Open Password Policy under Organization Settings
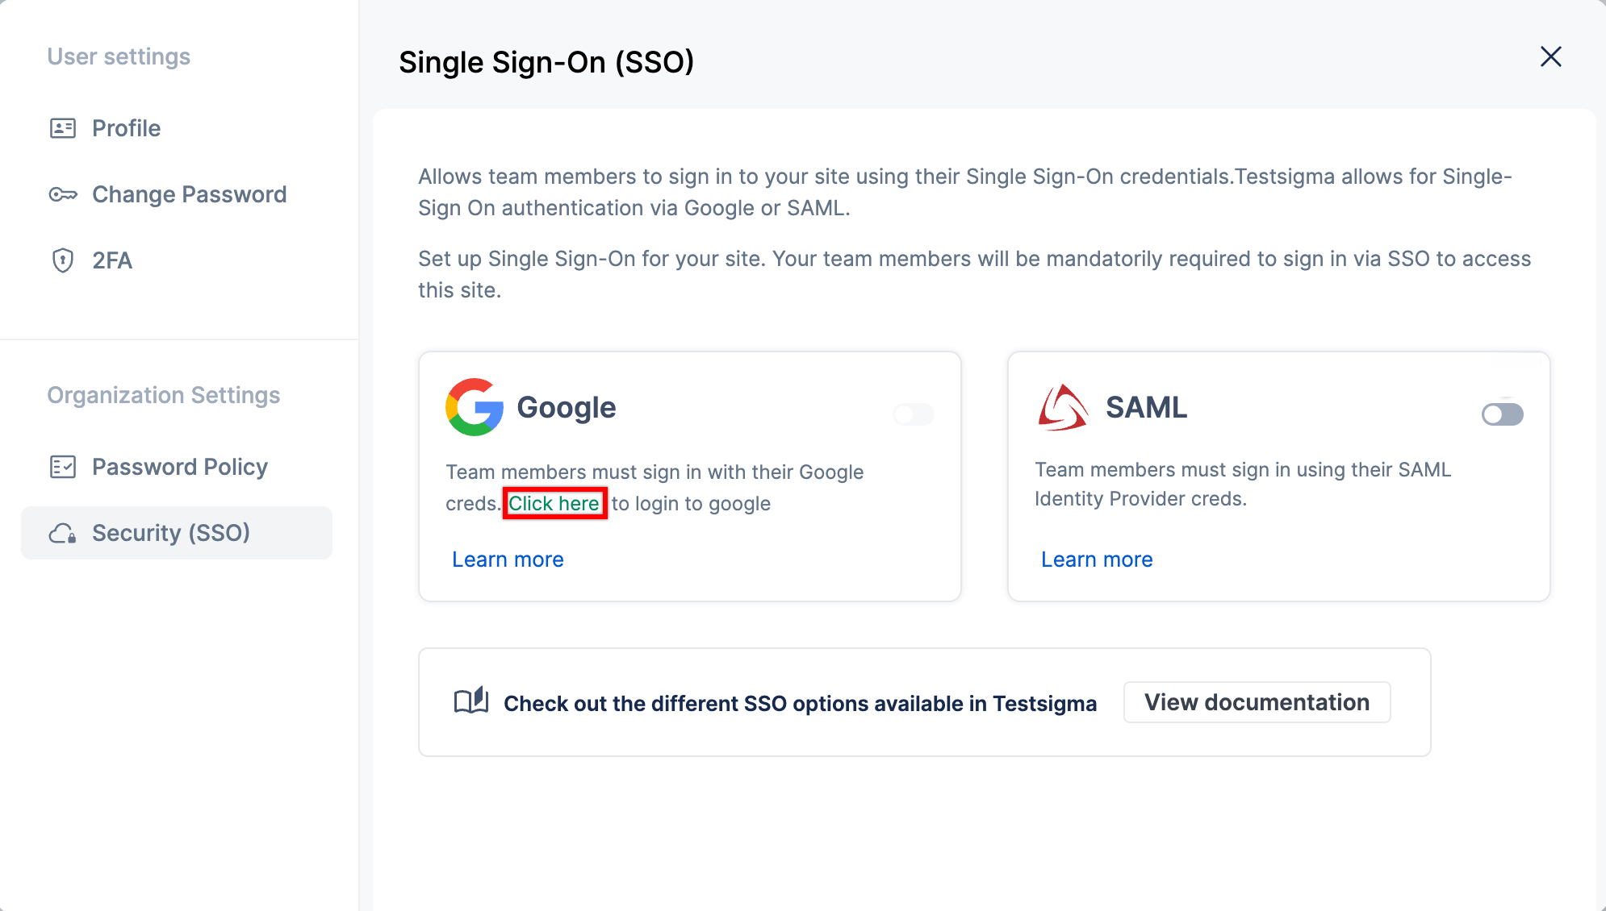1606x911 pixels. pyautogui.click(x=180, y=466)
